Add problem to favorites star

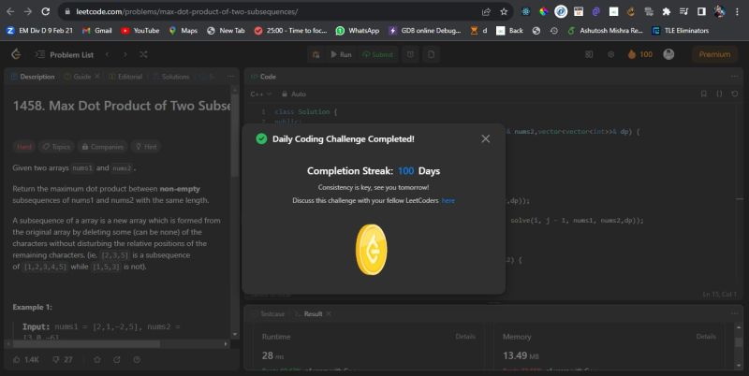(97, 359)
